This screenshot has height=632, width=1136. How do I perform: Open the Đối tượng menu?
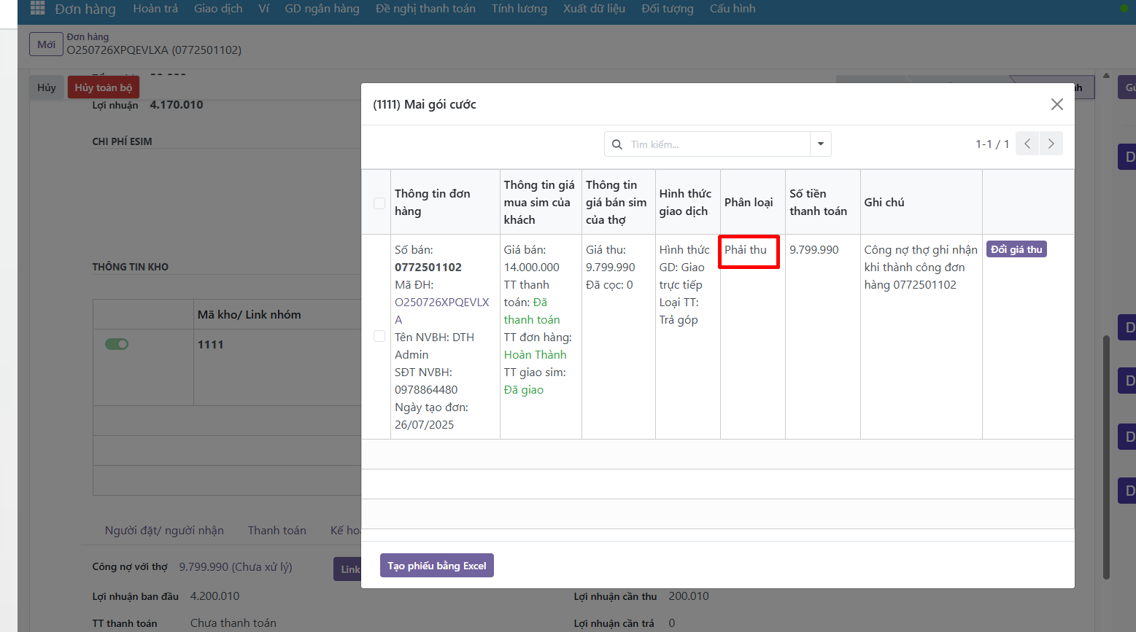point(668,9)
